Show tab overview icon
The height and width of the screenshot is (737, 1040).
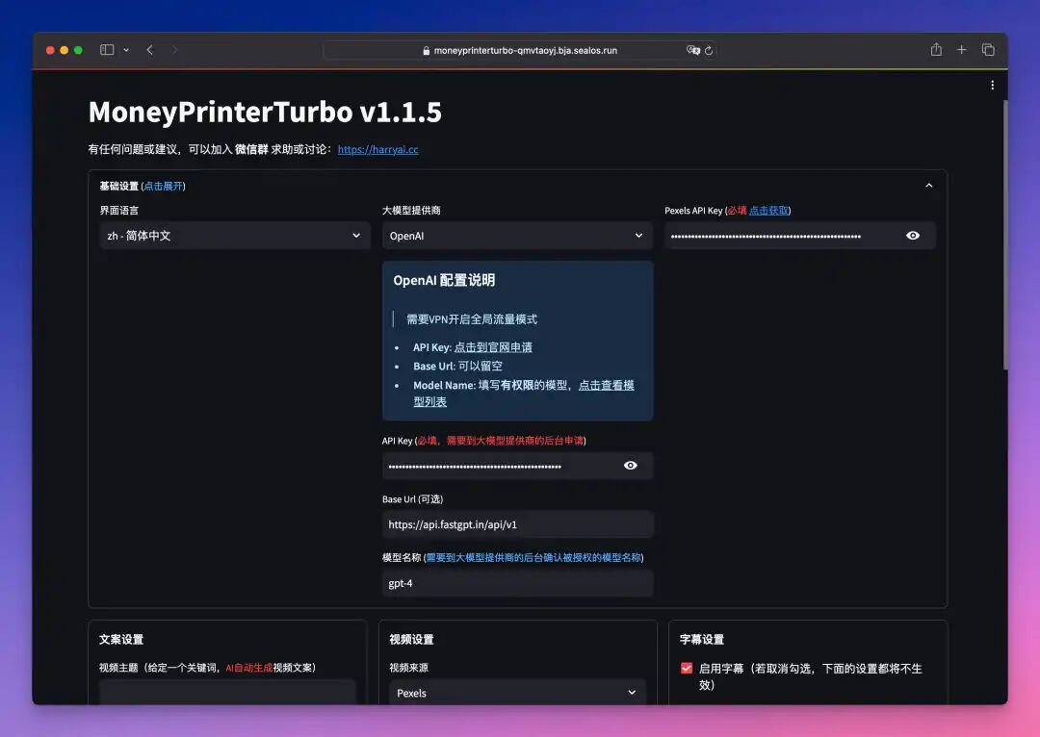[988, 50]
